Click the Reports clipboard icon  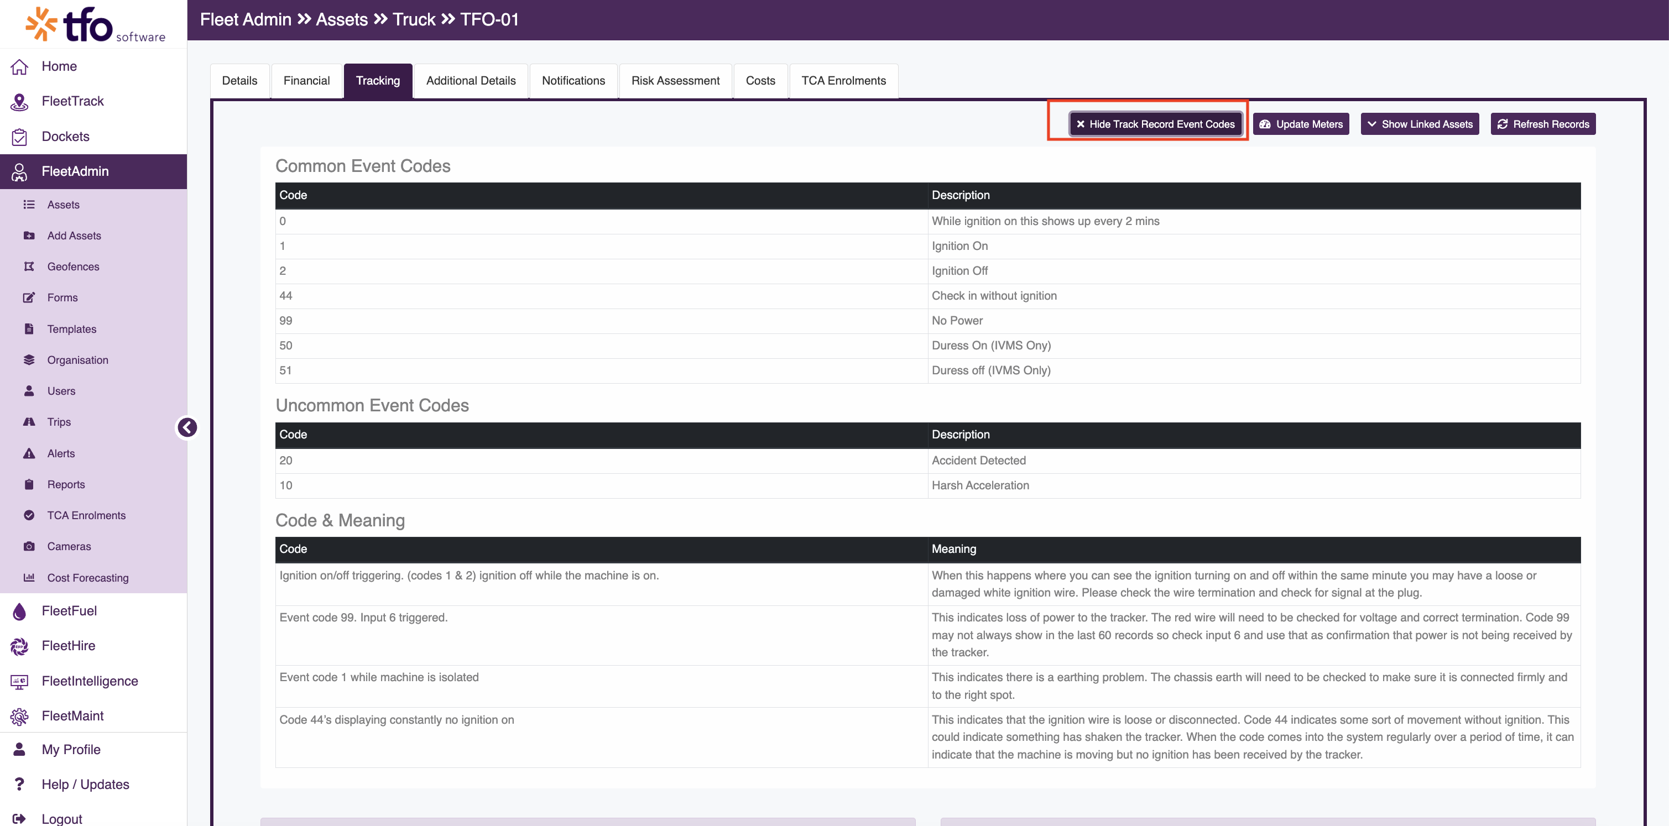(29, 484)
